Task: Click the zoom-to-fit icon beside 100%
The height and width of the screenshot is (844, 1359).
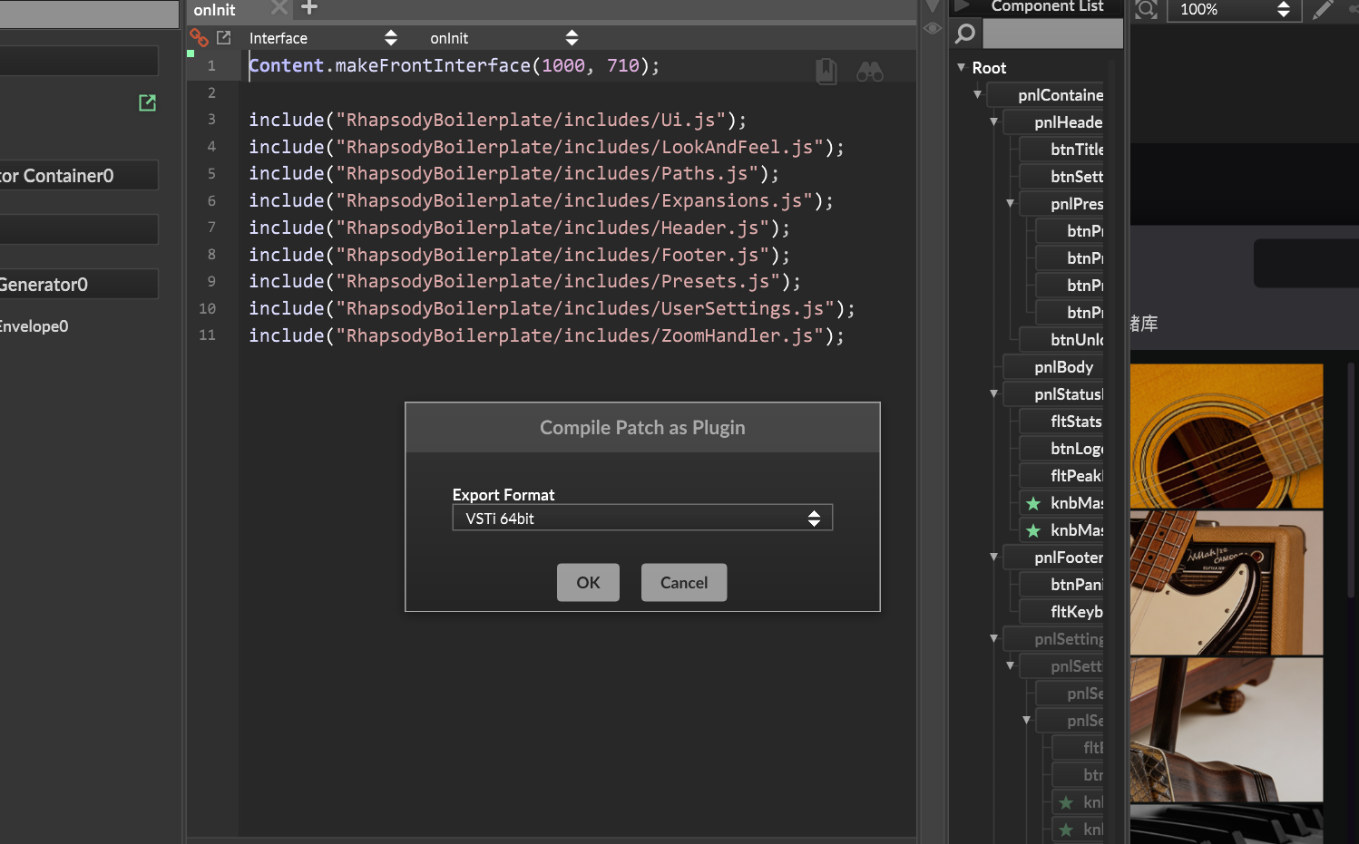Action: [x=1147, y=9]
